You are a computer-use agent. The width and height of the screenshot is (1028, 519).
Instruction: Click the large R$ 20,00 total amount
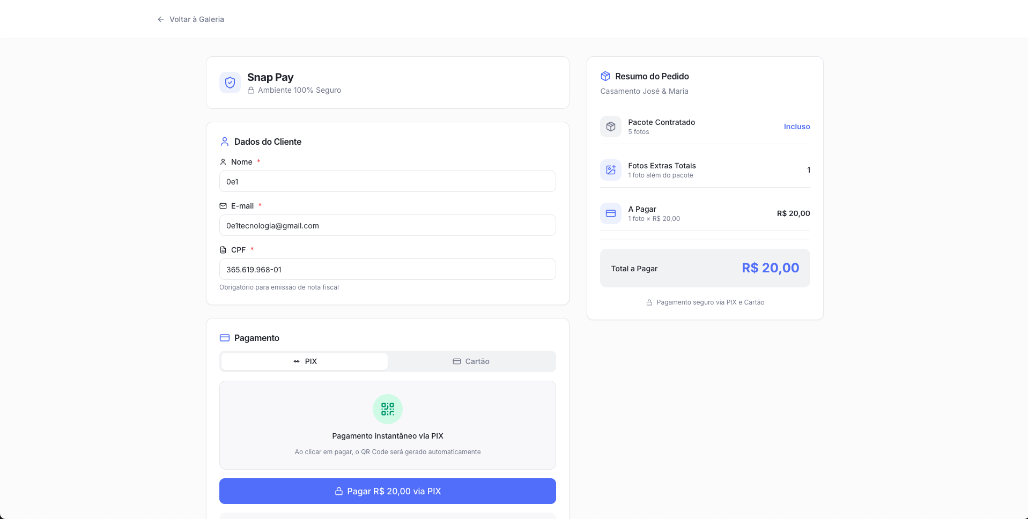pos(771,268)
